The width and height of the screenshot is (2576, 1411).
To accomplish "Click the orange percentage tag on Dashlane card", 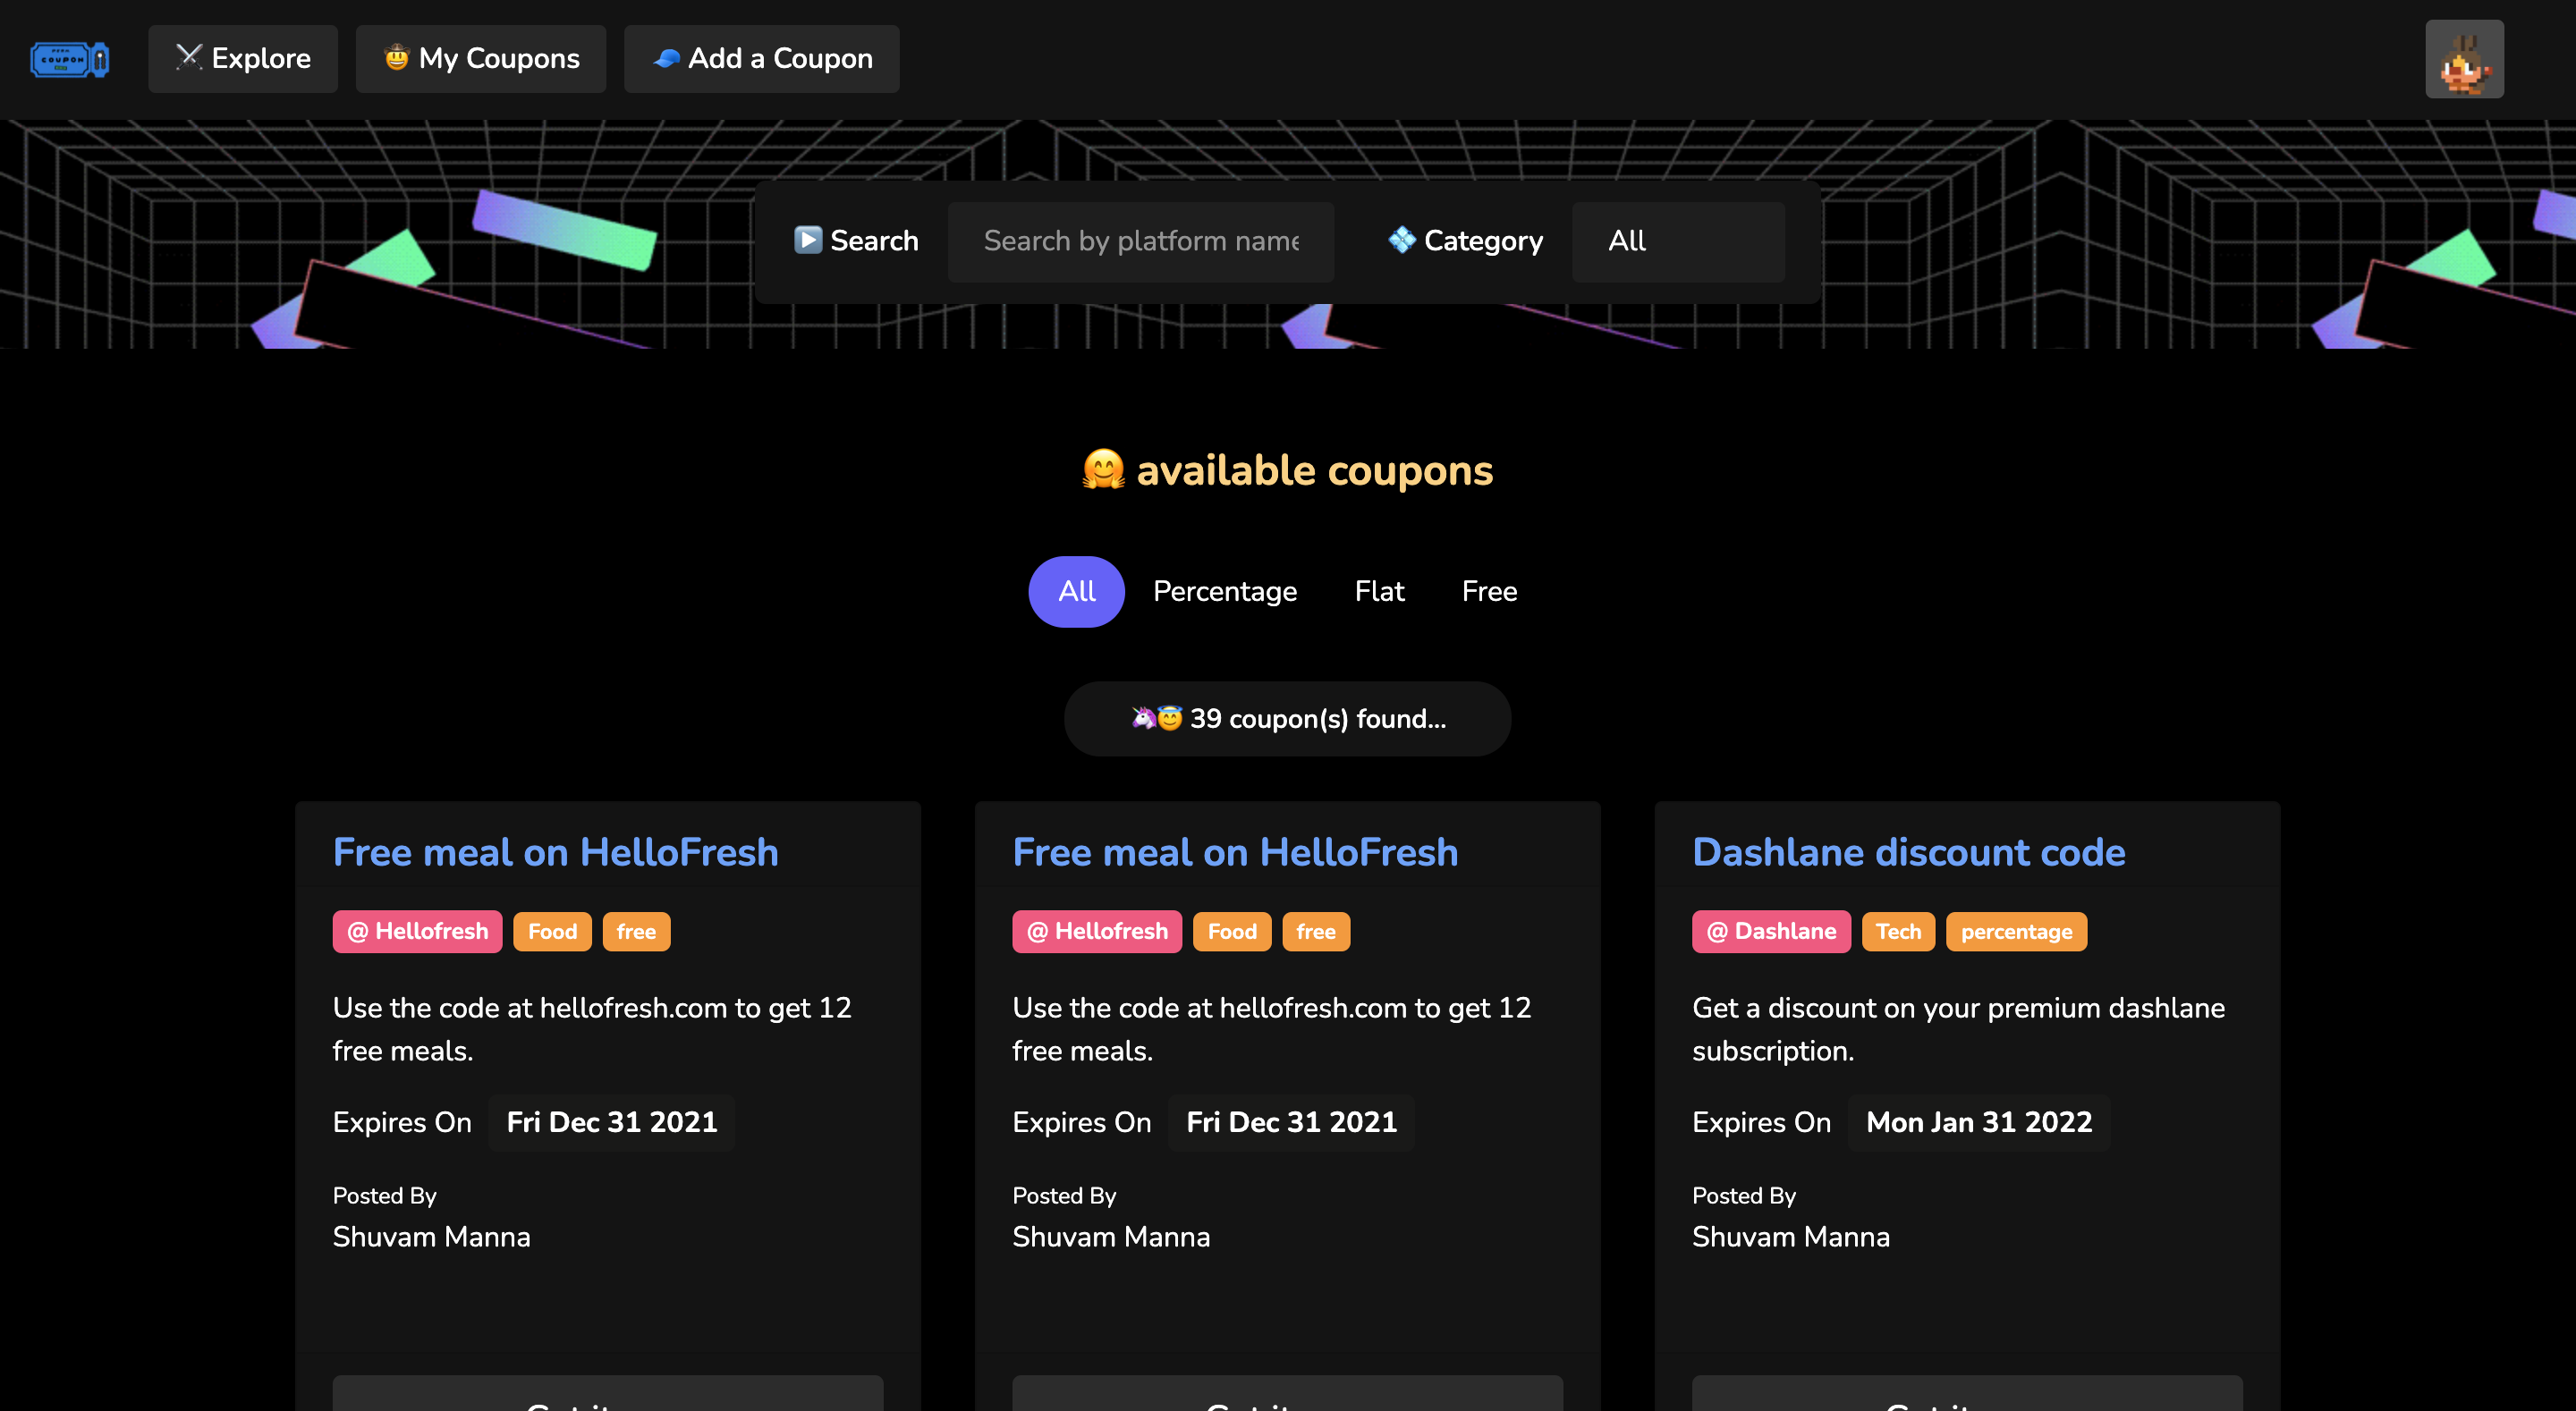I will pos(2015,931).
